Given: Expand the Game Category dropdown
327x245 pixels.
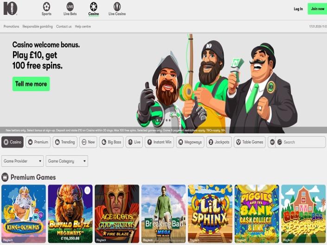Looking at the screenshot, I should (x=67, y=161).
